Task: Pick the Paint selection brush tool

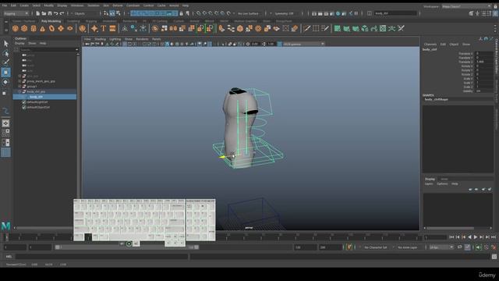Action: [5, 62]
